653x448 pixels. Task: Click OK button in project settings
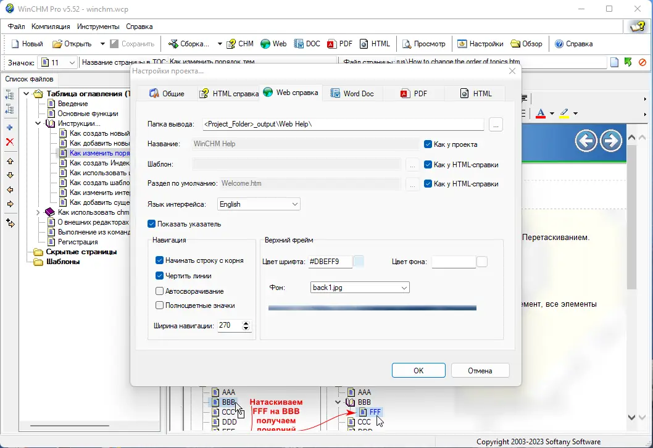pos(418,371)
